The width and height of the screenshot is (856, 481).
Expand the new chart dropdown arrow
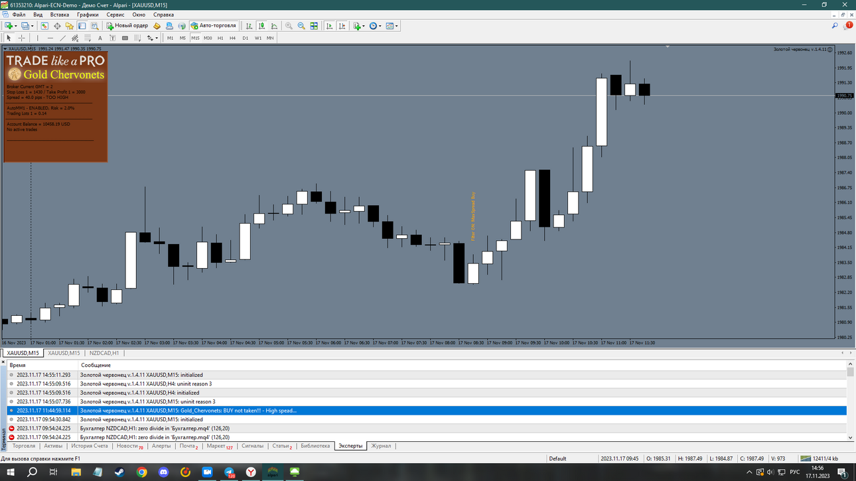coord(16,26)
